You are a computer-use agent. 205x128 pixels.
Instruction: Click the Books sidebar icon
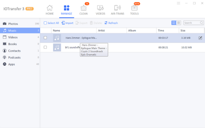point(4,44)
